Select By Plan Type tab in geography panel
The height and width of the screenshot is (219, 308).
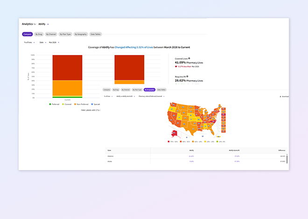pyautogui.click(x=137, y=89)
